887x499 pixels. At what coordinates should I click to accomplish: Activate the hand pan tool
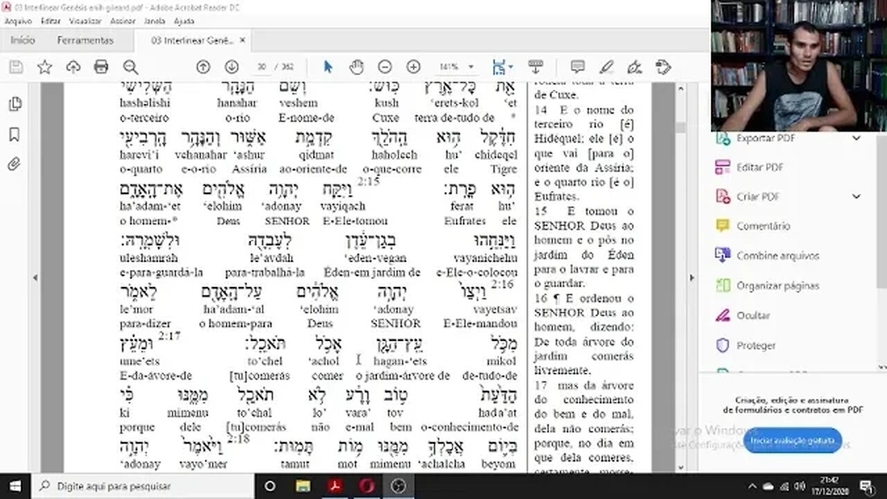pos(356,67)
